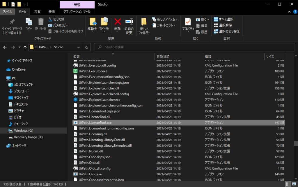Screen dimensions: 298x187
Task: Select UiPath.Executor.exe file icon
Action: pyautogui.click(x=75, y=71)
